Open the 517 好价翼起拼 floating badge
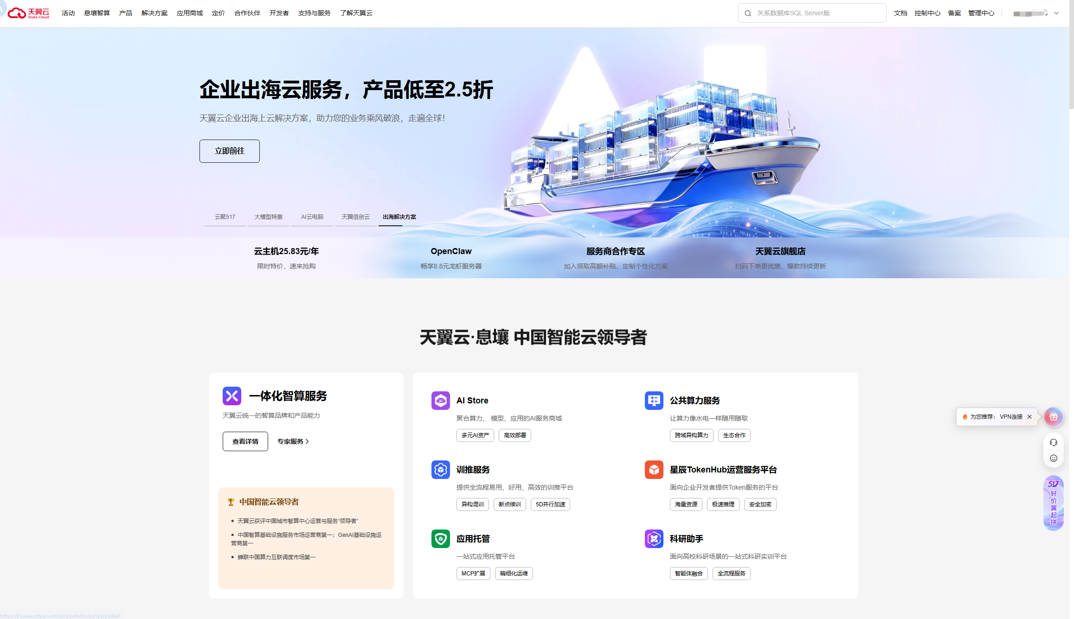 (x=1053, y=503)
